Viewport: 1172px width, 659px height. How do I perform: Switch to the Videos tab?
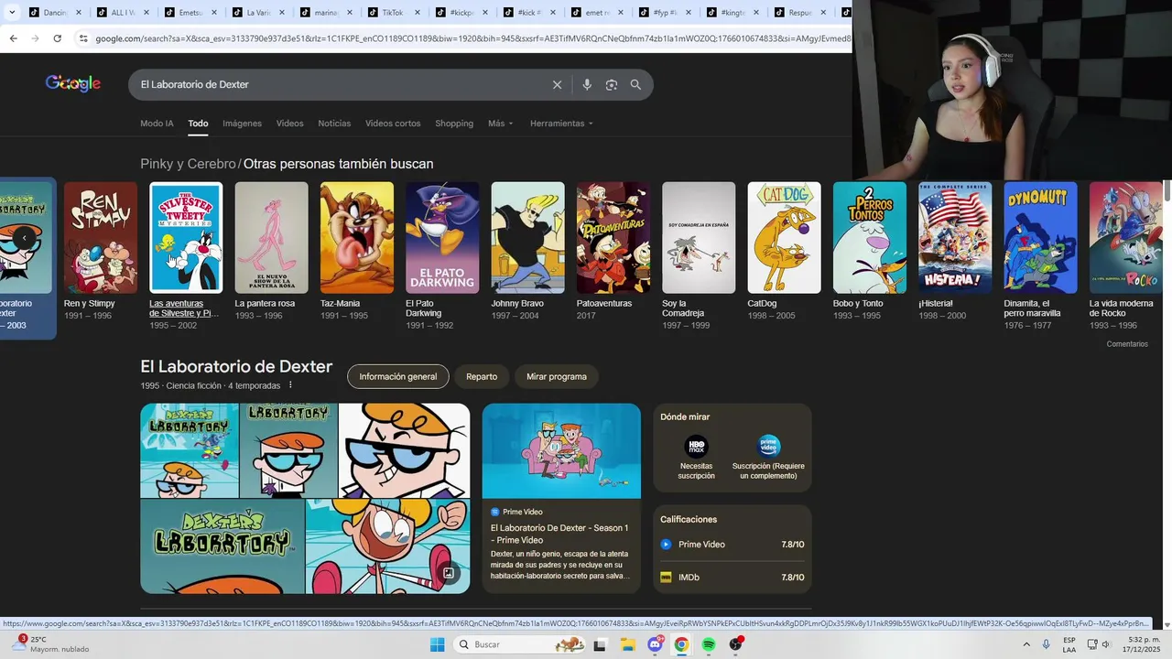pos(290,124)
